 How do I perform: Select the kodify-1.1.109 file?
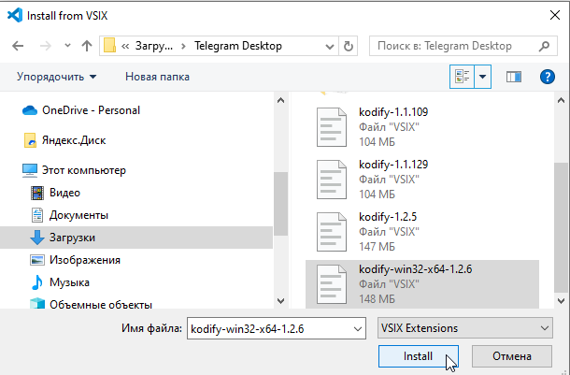point(421,127)
